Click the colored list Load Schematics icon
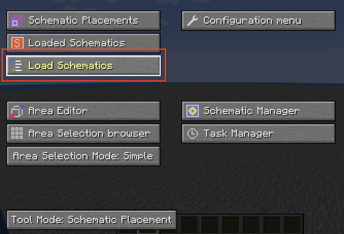This screenshot has width=344, height=234. 17,65
